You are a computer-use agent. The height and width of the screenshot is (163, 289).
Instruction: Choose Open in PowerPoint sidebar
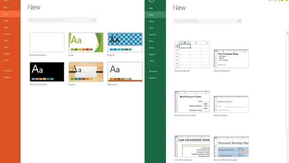[x=6, y=21]
